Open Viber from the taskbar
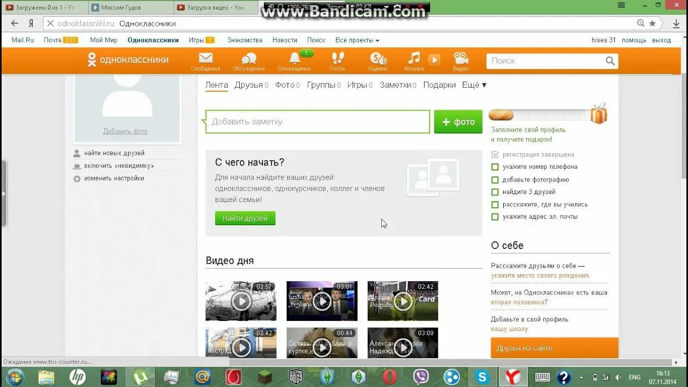This screenshot has width=688, height=387. pos(421,377)
